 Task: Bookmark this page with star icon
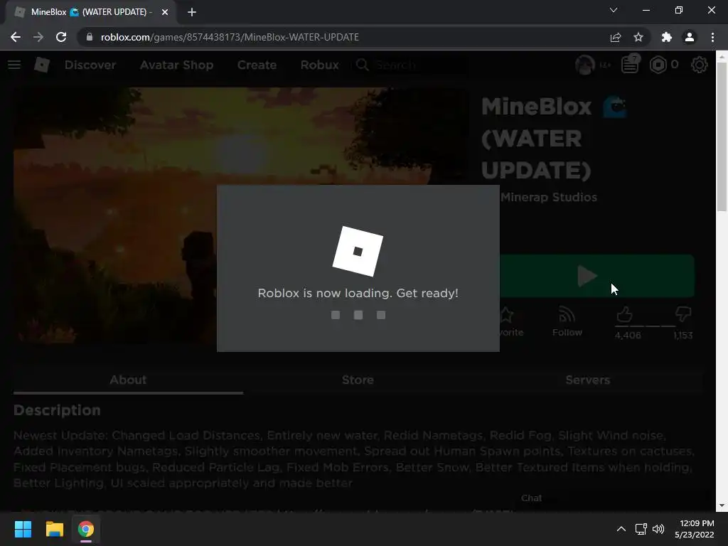click(x=638, y=37)
